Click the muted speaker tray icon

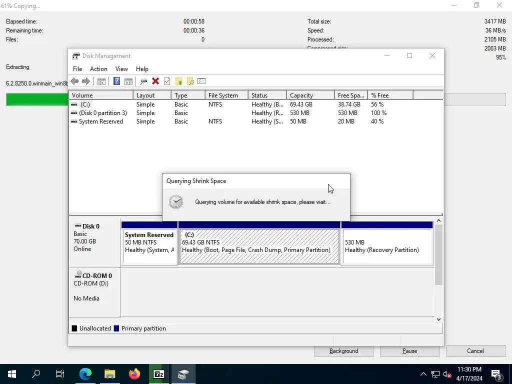tap(447, 374)
